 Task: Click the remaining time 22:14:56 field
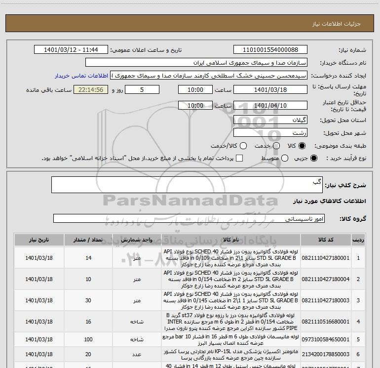pos(91,90)
